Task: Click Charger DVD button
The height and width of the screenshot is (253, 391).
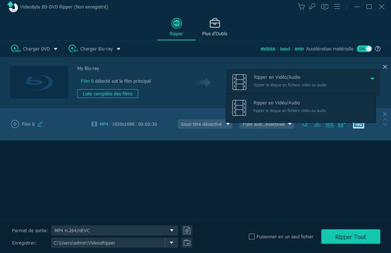Action: pos(30,49)
